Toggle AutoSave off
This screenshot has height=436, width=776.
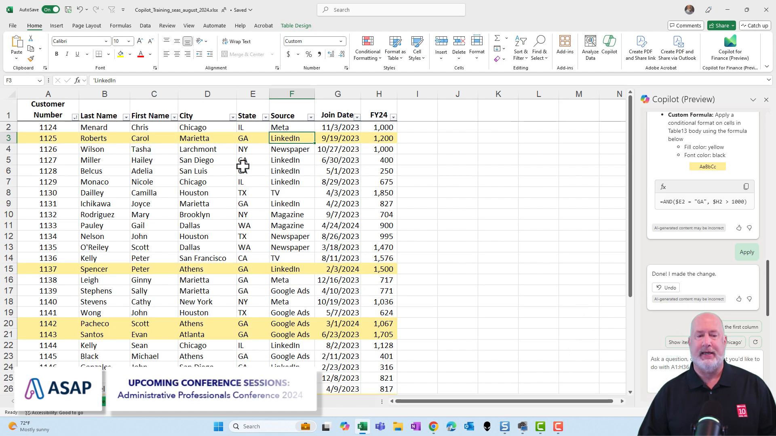[x=51, y=9]
